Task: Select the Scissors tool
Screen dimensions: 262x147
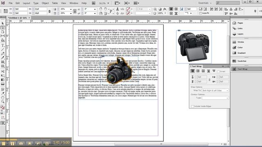Action: coord(3,71)
